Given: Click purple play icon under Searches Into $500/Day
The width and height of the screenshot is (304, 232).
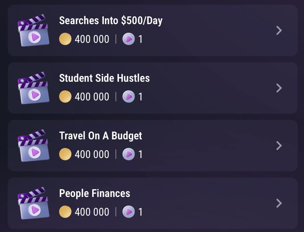Looking at the screenshot, I should pyautogui.click(x=129, y=39).
